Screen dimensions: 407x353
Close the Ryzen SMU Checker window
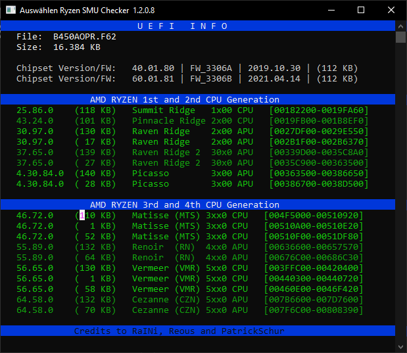click(391, 10)
